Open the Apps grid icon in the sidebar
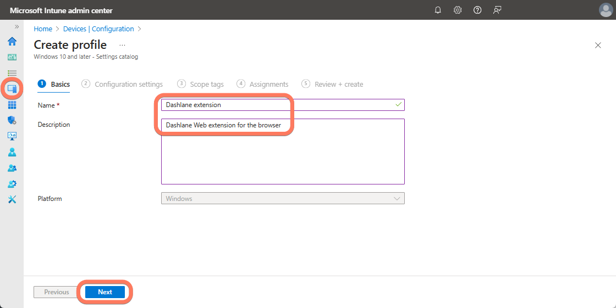The image size is (616, 308). [12, 105]
